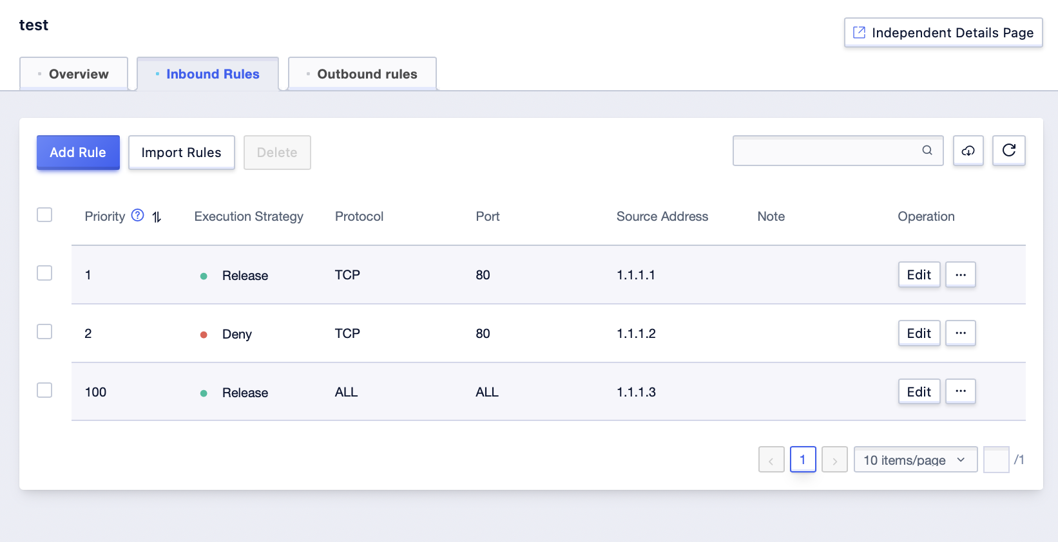Screen dimensions: 1058x542
Task: Click the jump-to-page input box
Action: click(996, 460)
